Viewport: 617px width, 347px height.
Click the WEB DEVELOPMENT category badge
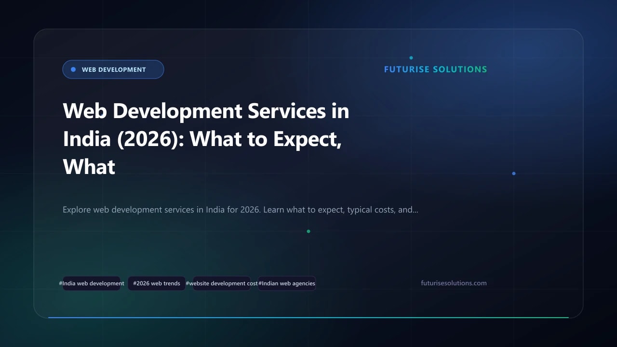pos(113,69)
